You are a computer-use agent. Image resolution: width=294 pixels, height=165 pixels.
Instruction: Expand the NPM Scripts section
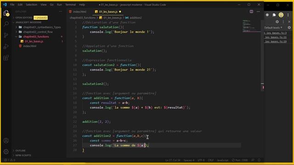coord(23,155)
